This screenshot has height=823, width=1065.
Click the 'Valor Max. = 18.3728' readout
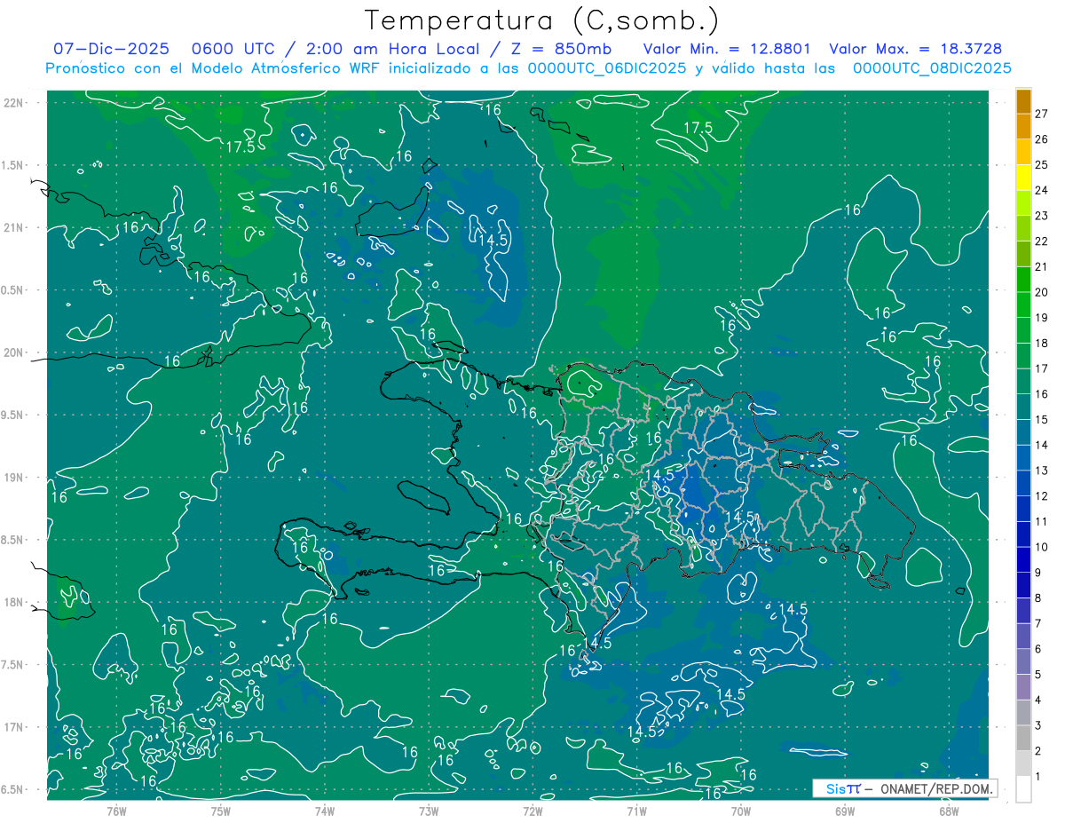point(915,49)
